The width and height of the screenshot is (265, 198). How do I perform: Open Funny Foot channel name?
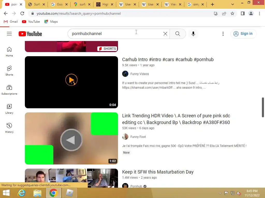click(138, 137)
